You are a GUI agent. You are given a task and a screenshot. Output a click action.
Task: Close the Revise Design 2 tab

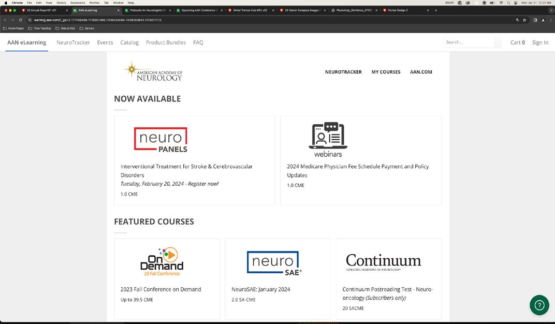click(x=428, y=10)
